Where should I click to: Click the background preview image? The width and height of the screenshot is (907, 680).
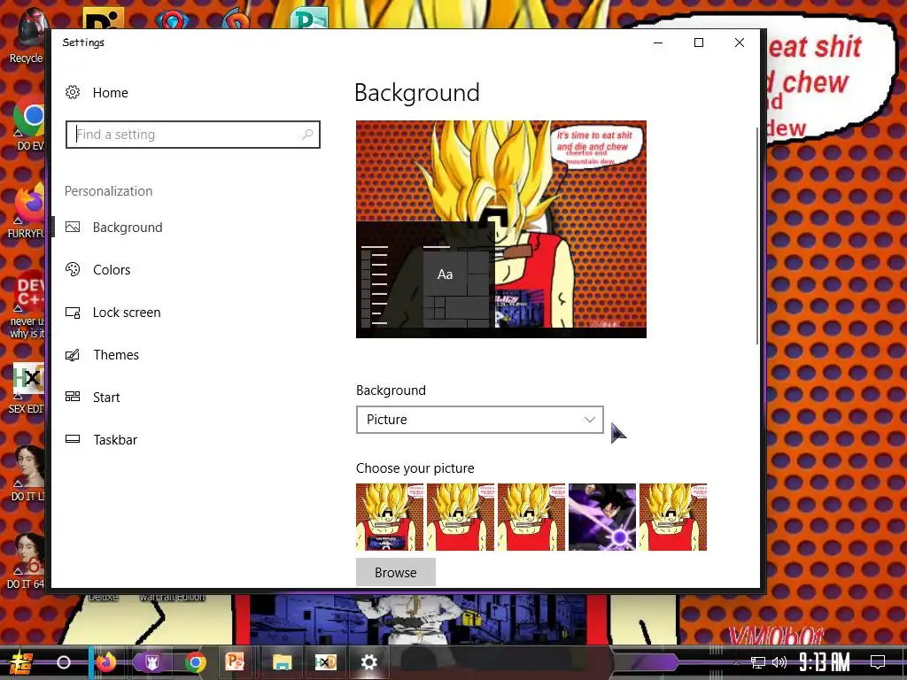501,229
